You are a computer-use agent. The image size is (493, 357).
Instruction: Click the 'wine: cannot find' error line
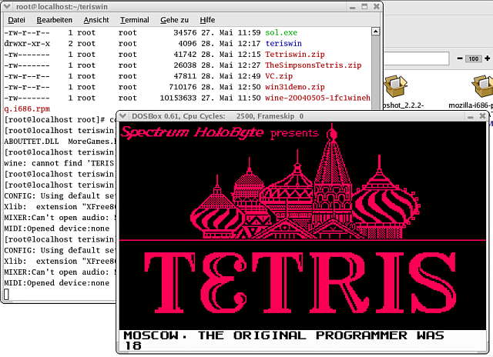[59, 163]
